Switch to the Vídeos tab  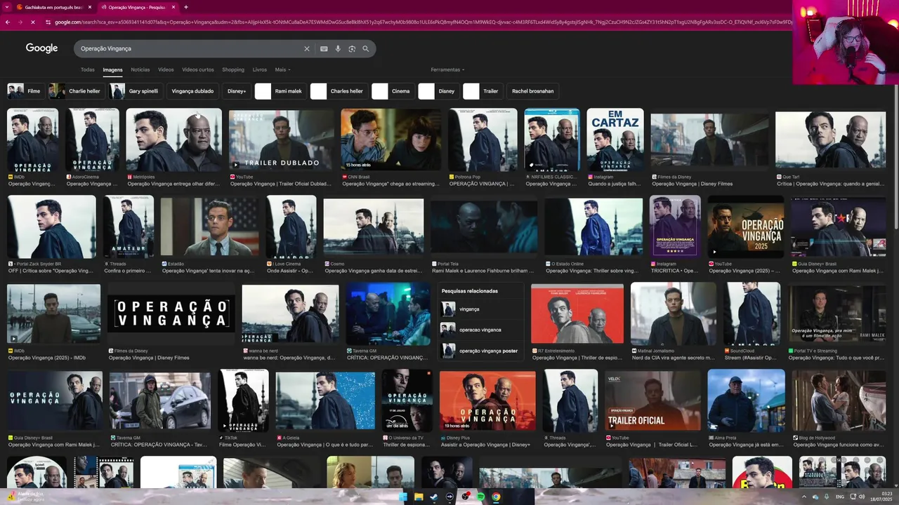tap(166, 69)
